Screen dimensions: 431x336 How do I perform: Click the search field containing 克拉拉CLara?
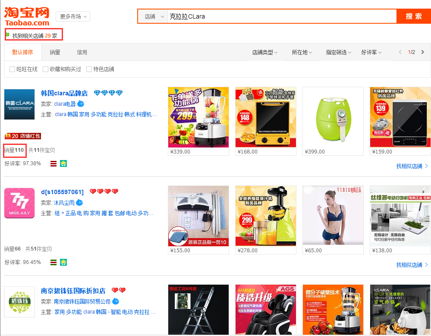[x=282, y=16]
